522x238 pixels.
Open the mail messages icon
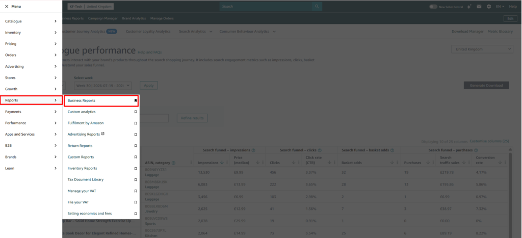[479, 6]
